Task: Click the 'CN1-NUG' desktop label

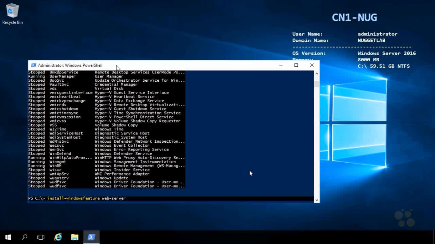Action: pos(354,18)
